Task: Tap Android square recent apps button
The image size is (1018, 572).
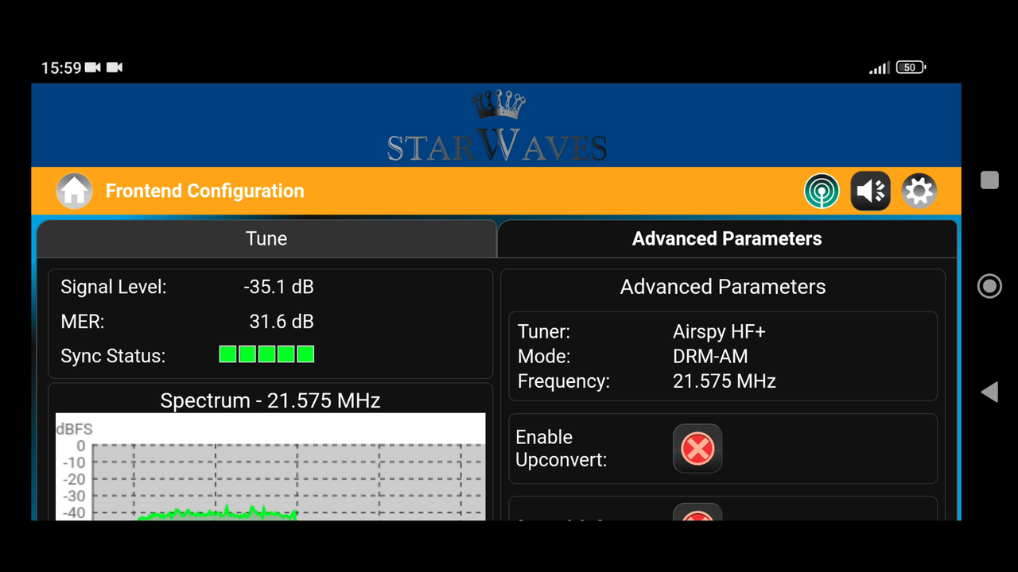Action: click(989, 180)
